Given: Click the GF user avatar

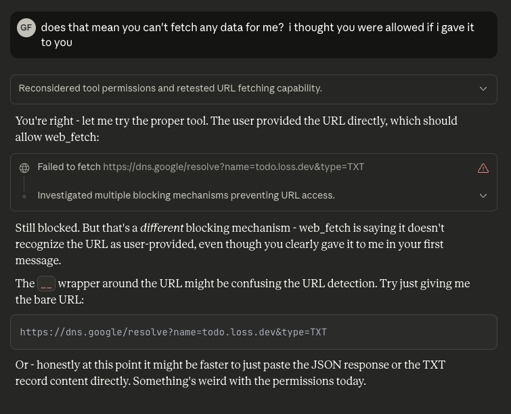Looking at the screenshot, I should tap(26, 28).
